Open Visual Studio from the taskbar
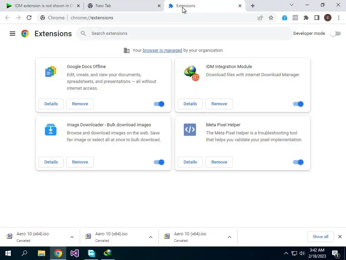346x260 pixels. [x=75, y=253]
